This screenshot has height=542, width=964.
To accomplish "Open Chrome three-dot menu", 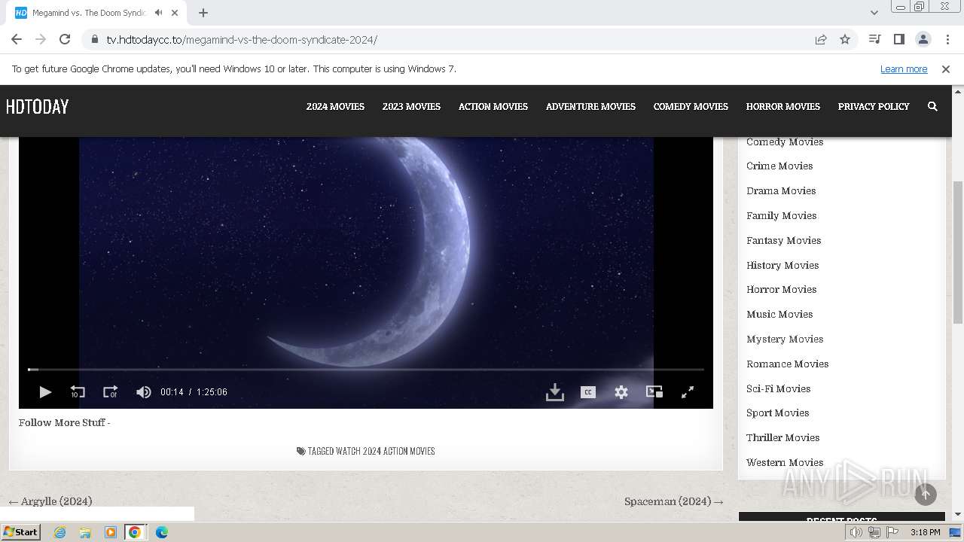I will [x=947, y=39].
